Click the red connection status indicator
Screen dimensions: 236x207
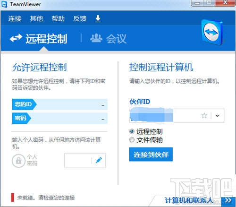pos(13,198)
